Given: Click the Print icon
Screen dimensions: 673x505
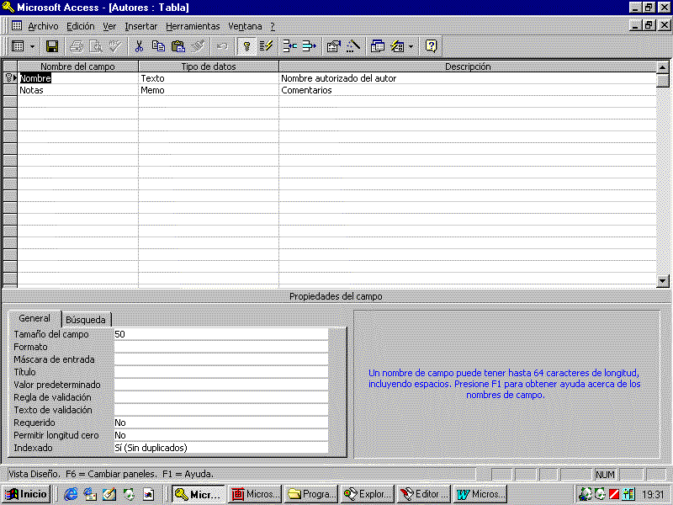Looking at the screenshot, I should tap(77, 46).
